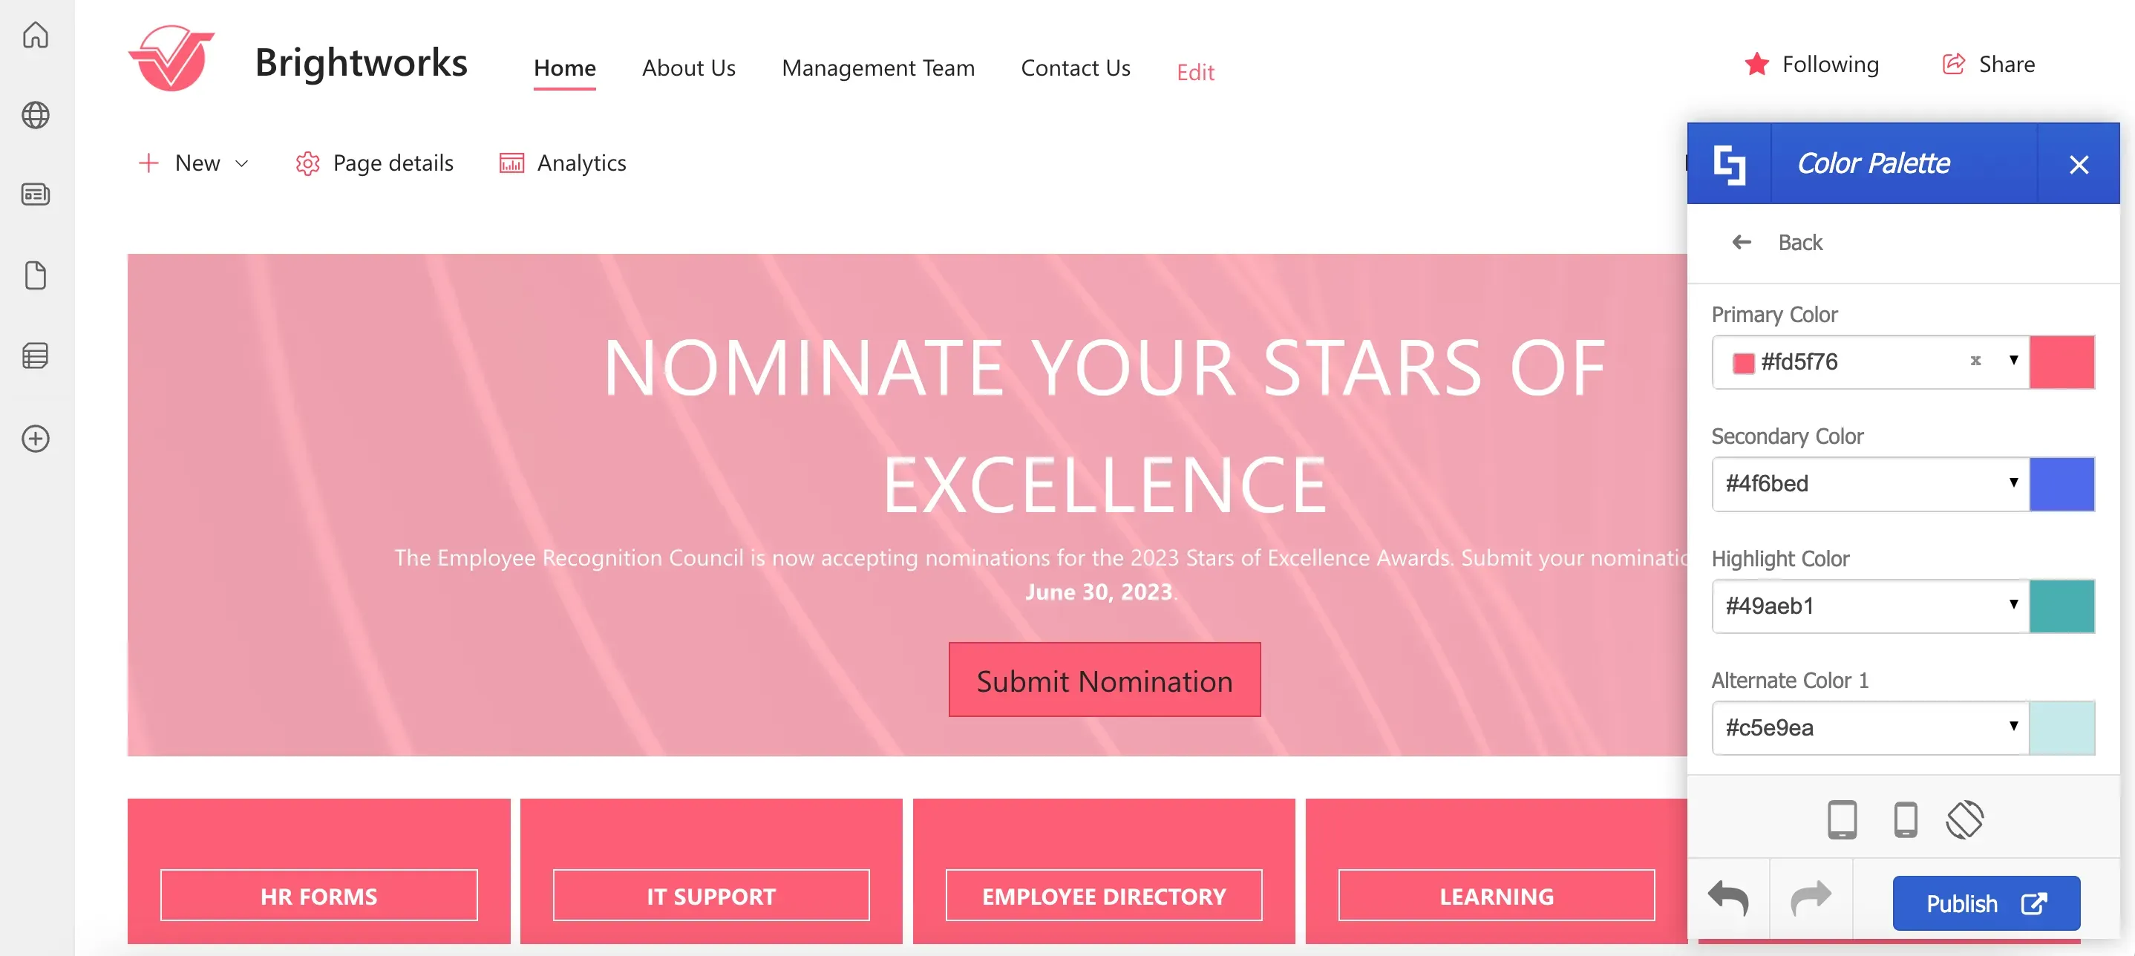Toggle the rotate device orientation icon
Image resolution: width=2135 pixels, height=956 pixels.
(x=1965, y=820)
